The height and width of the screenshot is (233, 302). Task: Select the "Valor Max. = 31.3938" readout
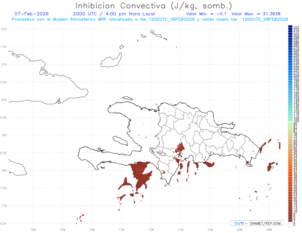tap(256, 14)
